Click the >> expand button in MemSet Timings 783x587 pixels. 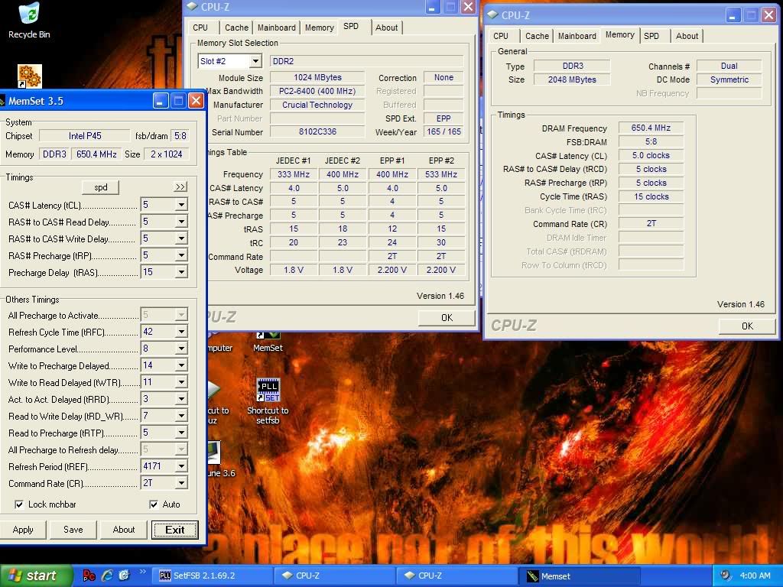tap(180, 186)
